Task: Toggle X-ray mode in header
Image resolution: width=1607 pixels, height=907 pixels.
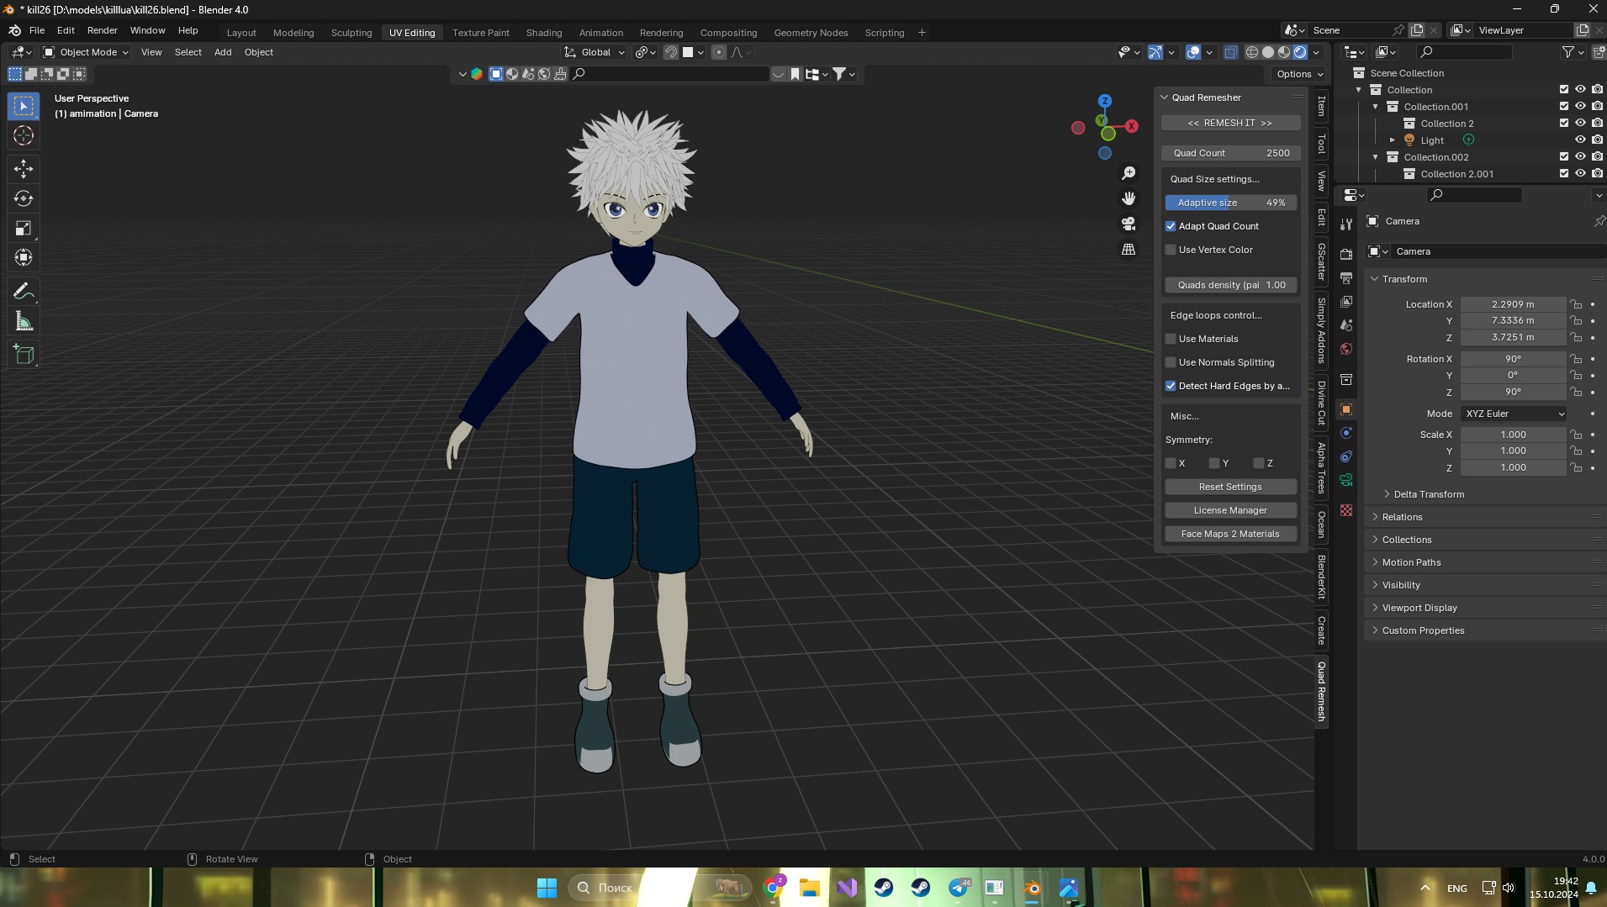Action: (1230, 52)
